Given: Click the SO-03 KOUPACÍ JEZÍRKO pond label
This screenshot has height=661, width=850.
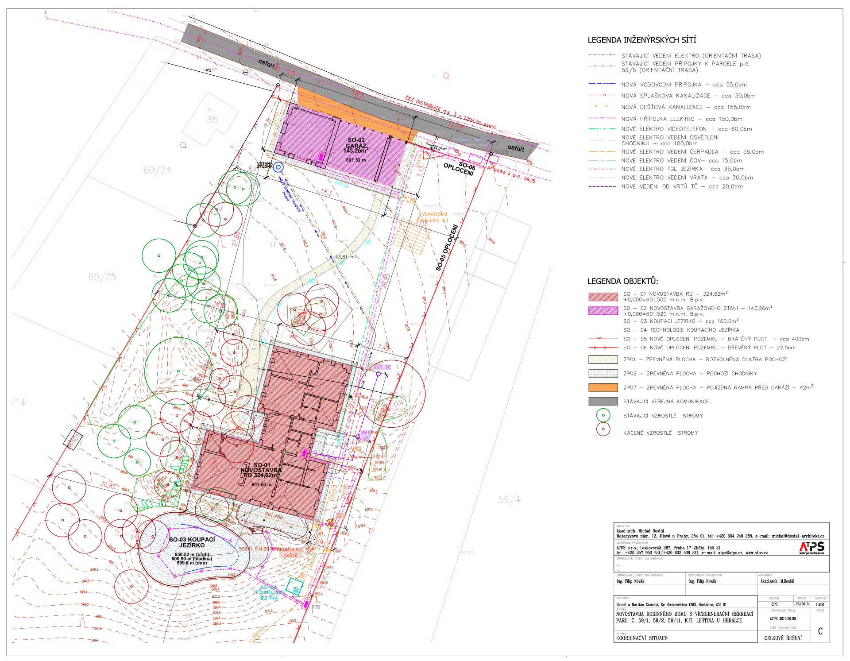Looking at the screenshot, I should click(x=192, y=542).
